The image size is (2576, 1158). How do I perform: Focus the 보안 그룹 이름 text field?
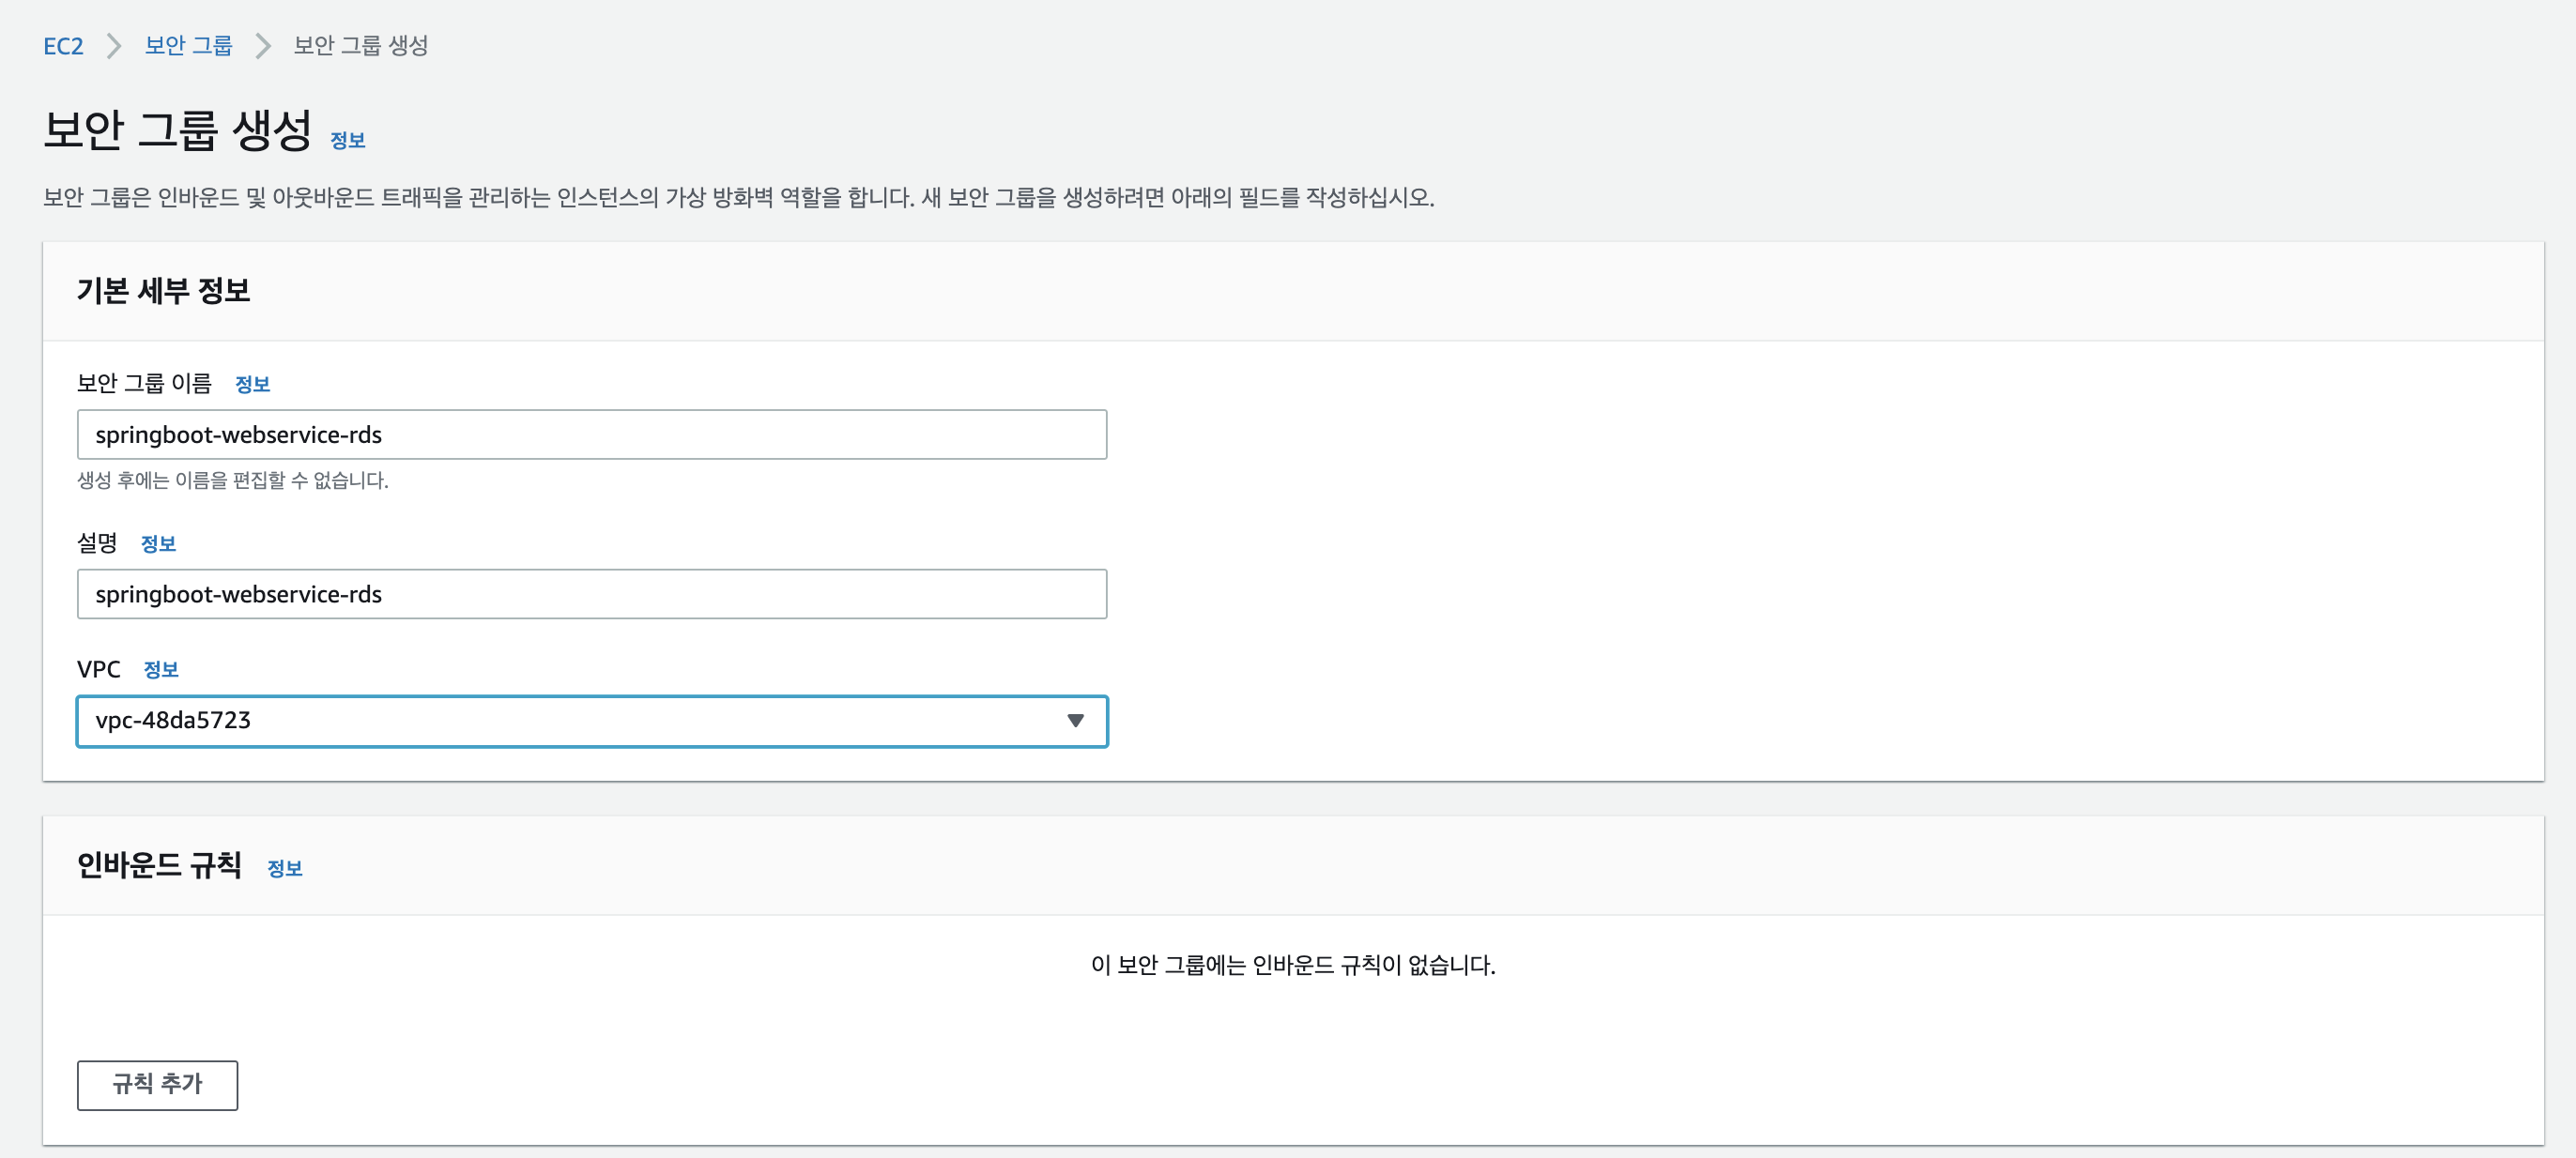(x=591, y=435)
